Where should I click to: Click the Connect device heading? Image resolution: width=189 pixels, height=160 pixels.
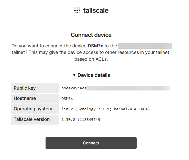pos(91,35)
